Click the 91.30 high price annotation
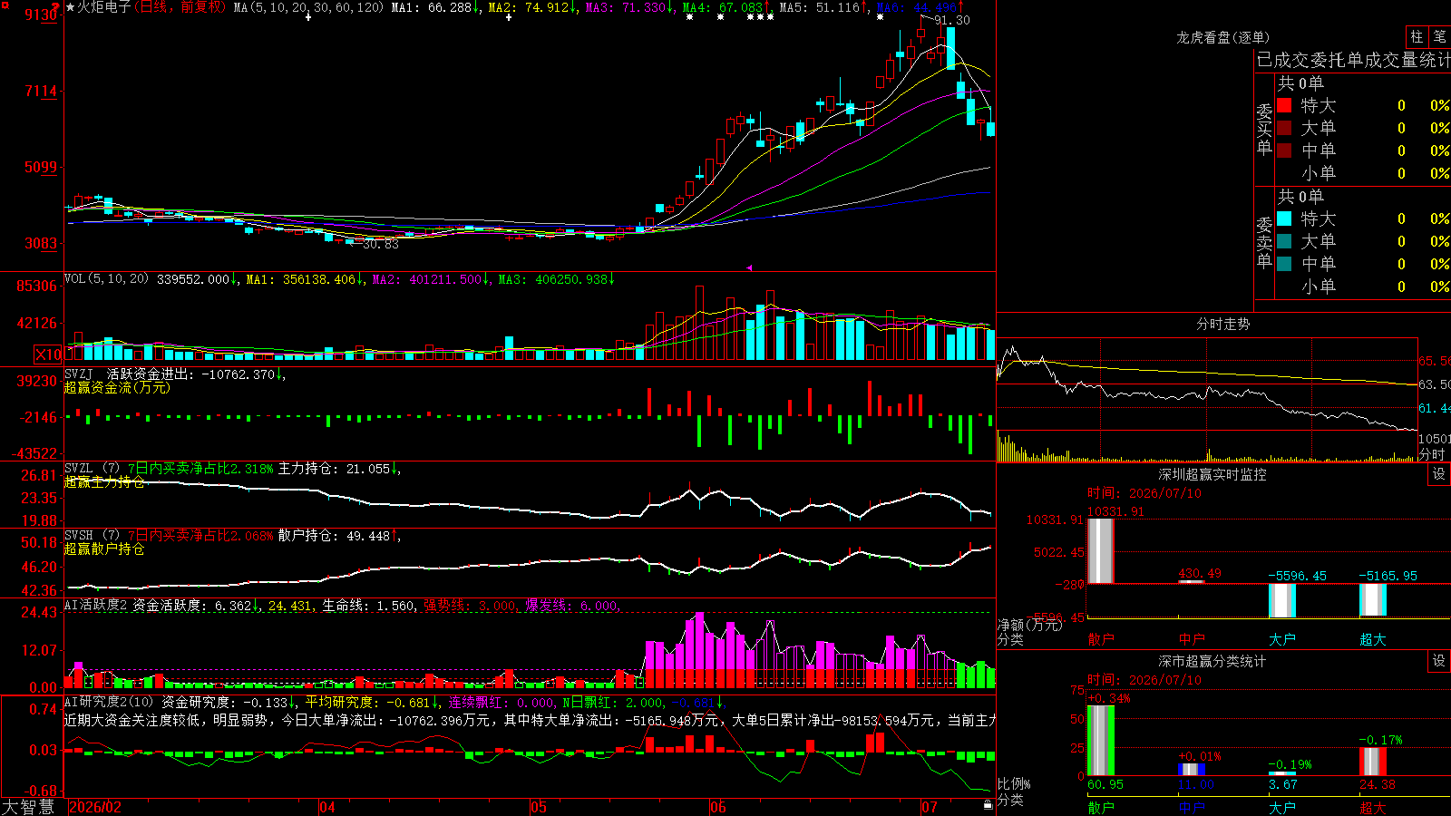 pos(952,20)
